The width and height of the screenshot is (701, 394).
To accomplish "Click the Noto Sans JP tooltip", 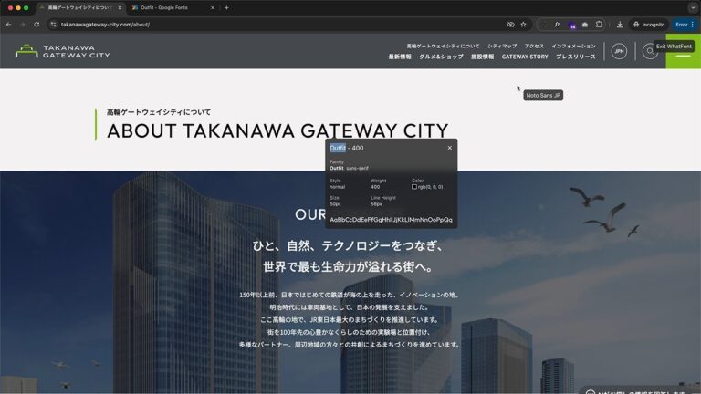I will [x=543, y=95].
